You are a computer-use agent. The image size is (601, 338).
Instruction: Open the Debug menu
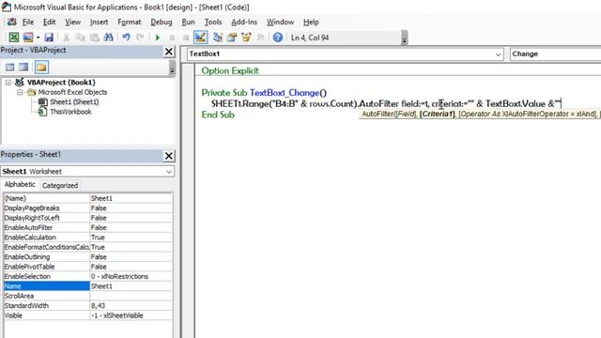click(162, 23)
